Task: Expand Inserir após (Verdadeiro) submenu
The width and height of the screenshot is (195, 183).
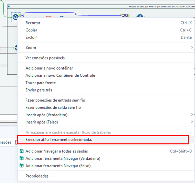Action: coord(192,115)
